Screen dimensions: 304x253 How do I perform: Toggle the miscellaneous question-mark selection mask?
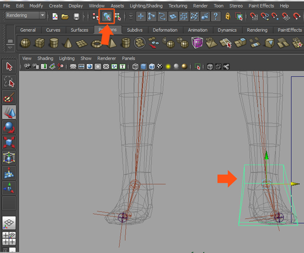point(216,16)
